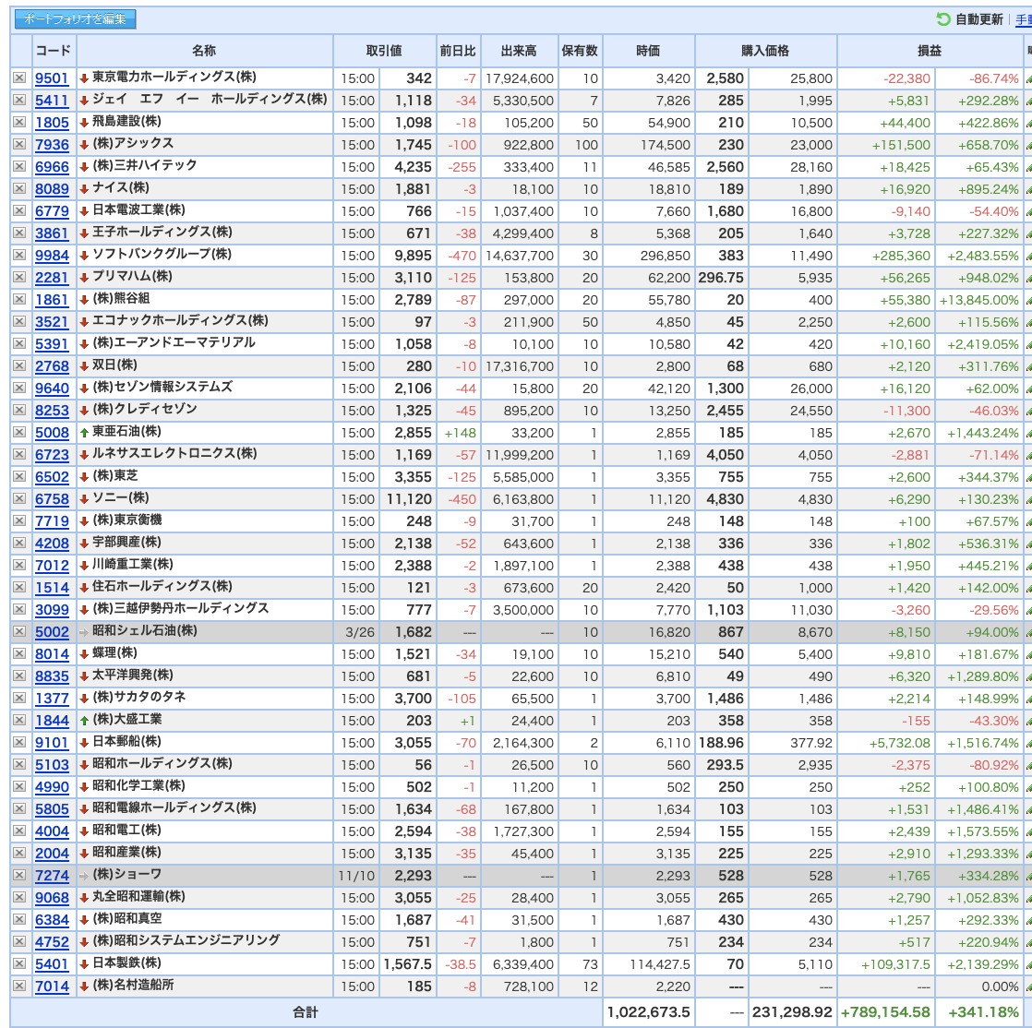Click the X icon for 5391 エーアンドエーマテリアル
This screenshot has width=1032, height=1028.
tap(19, 343)
